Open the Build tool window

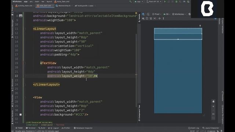click(x=42, y=128)
